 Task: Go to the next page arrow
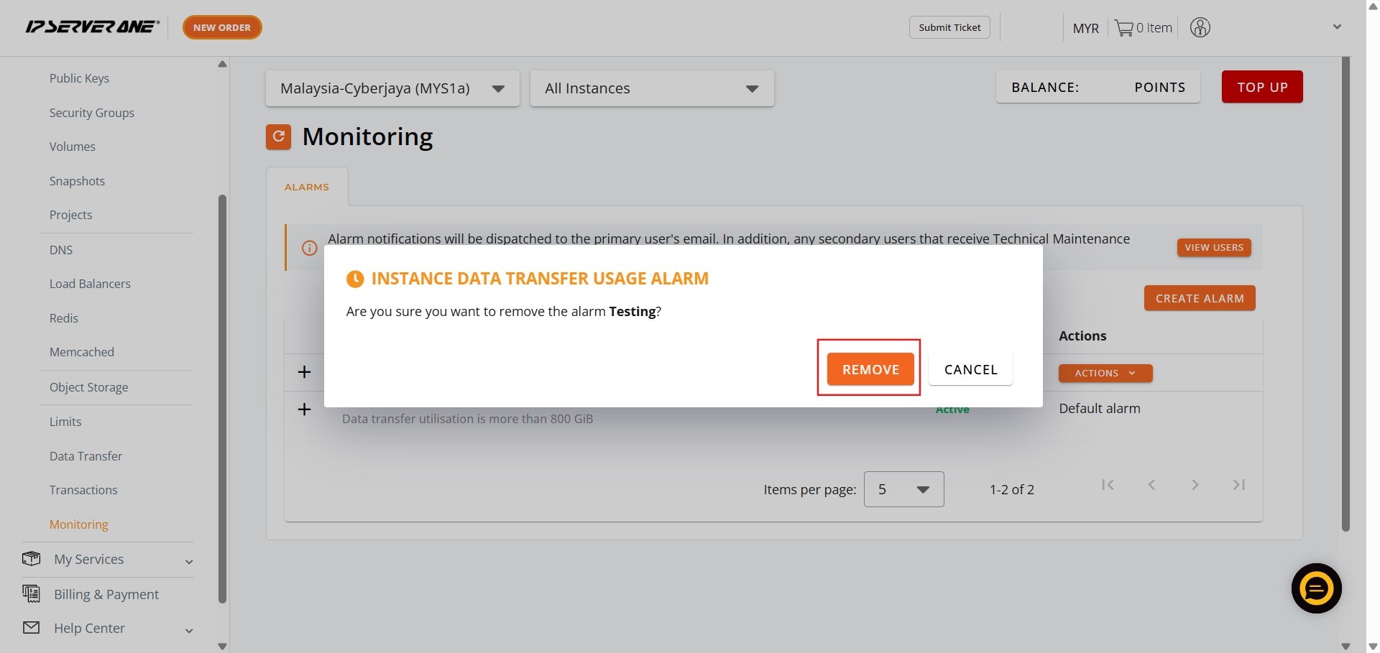pyautogui.click(x=1195, y=485)
